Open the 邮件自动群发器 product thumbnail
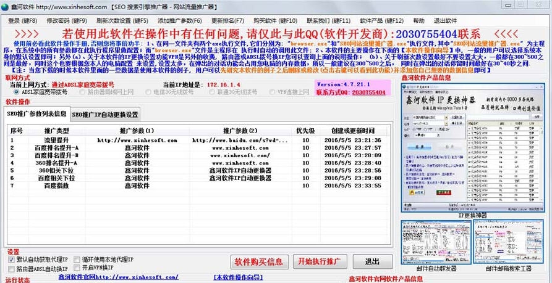This screenshot has height=283, width=552. tap(436, 242)
